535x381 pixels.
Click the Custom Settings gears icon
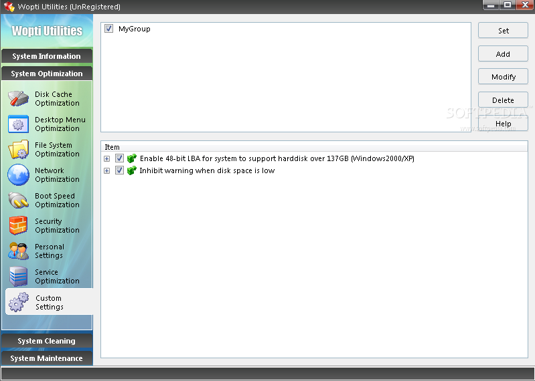tap(19, 302)
